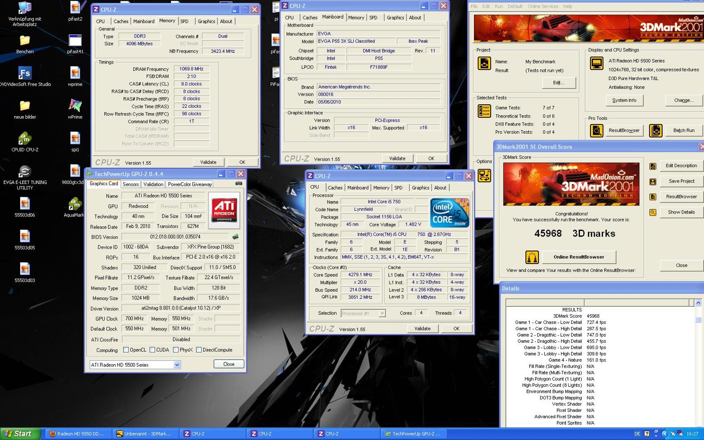Click the 3DMark Score 45968 results row
Viewport: 704px width, 440px height.
pos(576,316)
